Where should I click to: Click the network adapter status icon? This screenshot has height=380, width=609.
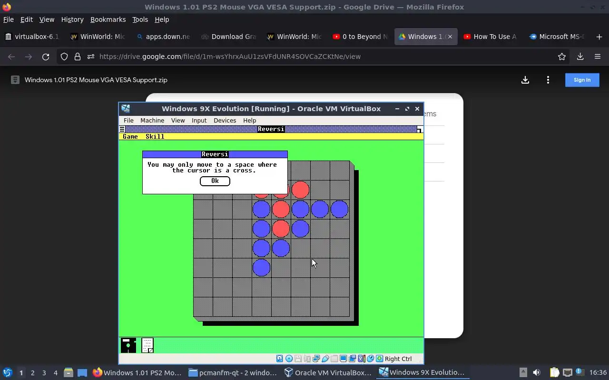316,359
